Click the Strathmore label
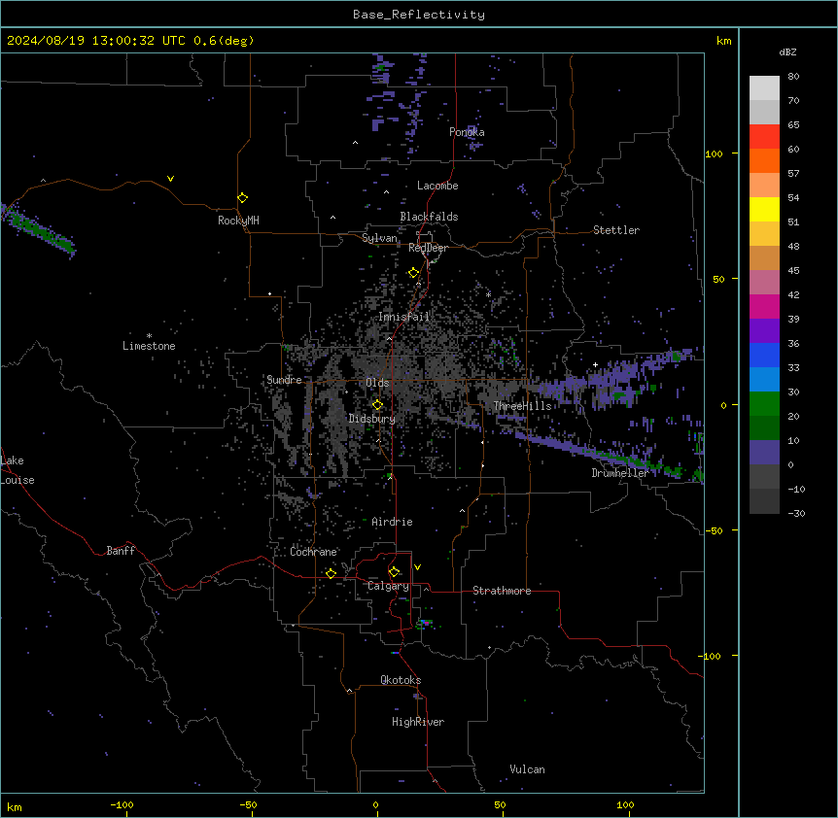This screenshot has height=818, width=838. point(502,591)
